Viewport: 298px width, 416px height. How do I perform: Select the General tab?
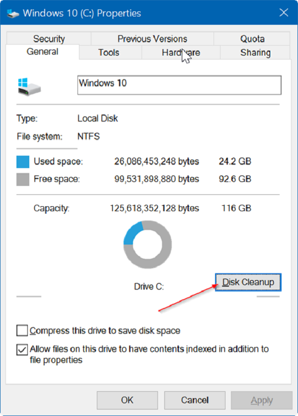click(x=42, y=52)
